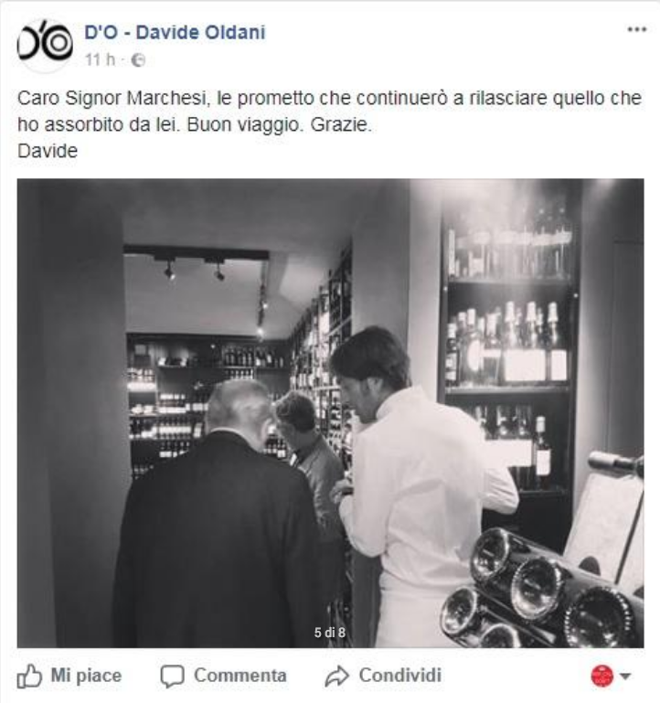Select Commenta to write a comment
The image size is (660, 703).
click(x=240, y=676)
